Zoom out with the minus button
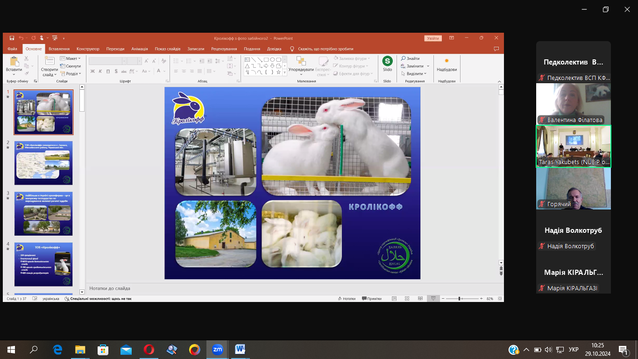638x359 pixels. coord(442,298)
